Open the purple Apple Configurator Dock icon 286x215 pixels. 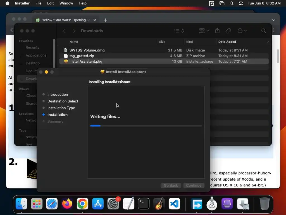(227, 204)
